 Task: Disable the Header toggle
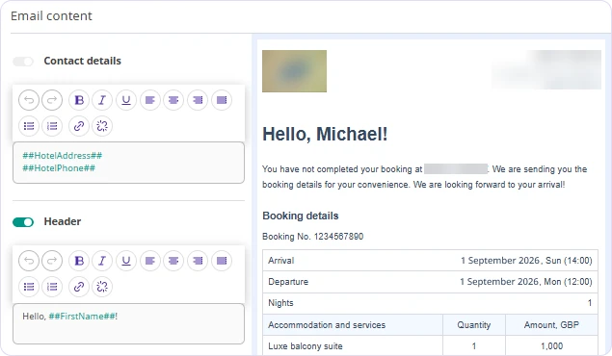pos(23,222)
